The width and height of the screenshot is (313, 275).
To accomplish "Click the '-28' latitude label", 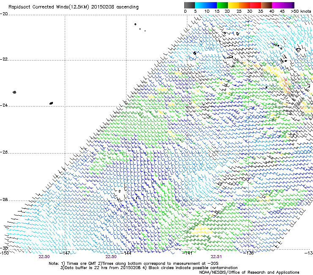I will pyautogui.click(x=4, y=200).
